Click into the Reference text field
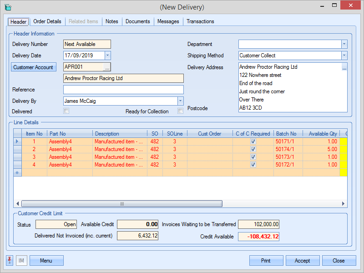 tap(123, 90)
